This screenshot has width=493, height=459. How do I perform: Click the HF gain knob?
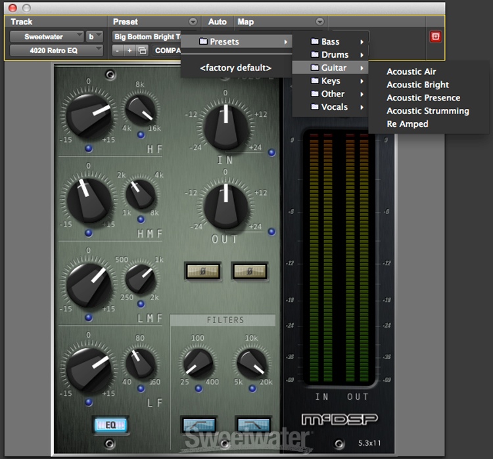pyautogui.click(x=89, y=116)
